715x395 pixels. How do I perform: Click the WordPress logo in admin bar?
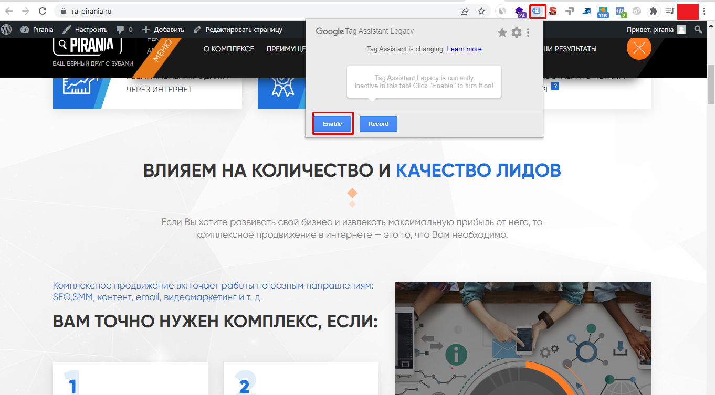(7, 30)
